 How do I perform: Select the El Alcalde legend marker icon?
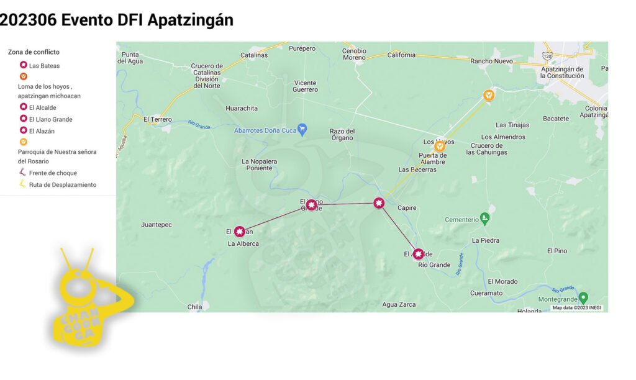pos(24,107)
